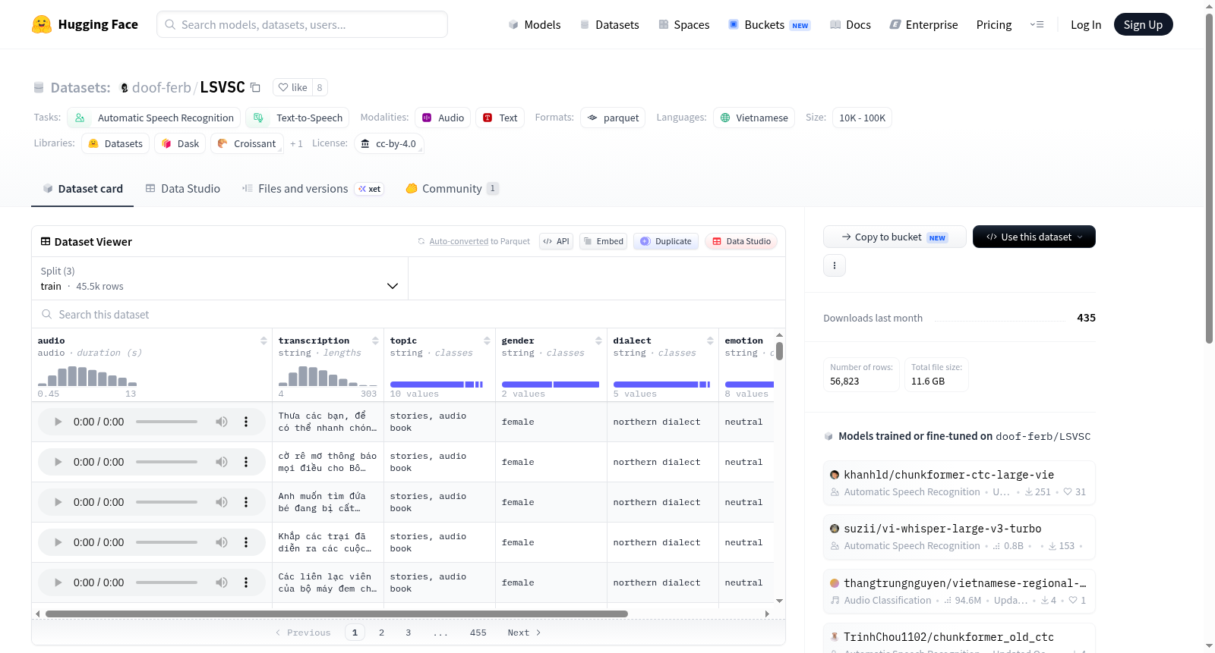Screen dimensions: 1215x653
Task: Click the Duplicate button in Dataset Viewer
Action: (666, 241)
